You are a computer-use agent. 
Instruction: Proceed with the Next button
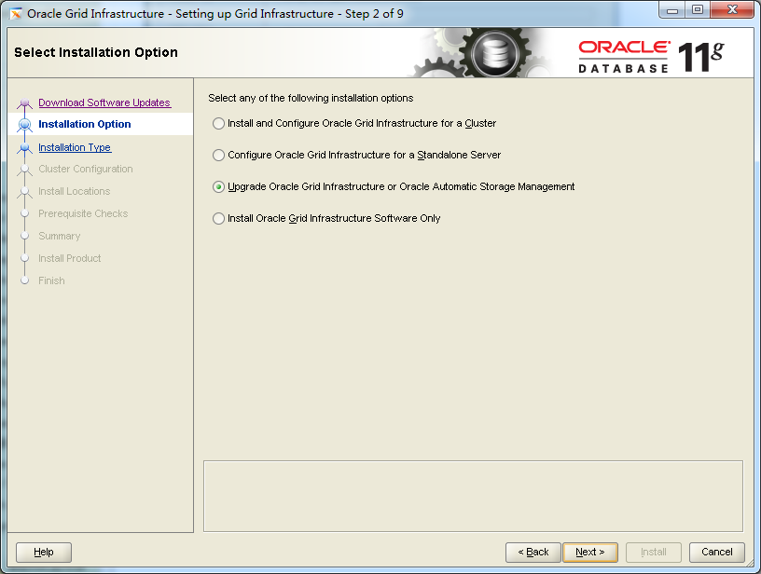(x=590, y=553)
